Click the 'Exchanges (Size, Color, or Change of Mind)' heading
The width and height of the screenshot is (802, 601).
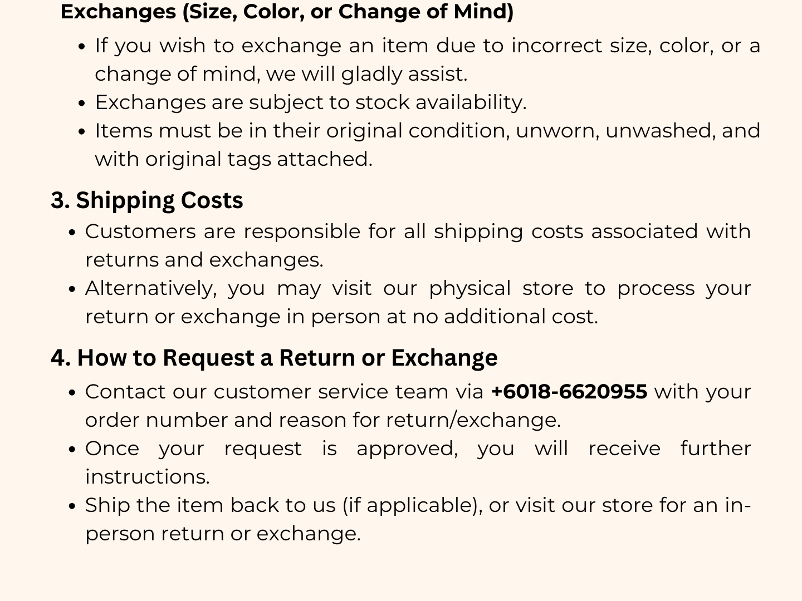coord(287,12)
